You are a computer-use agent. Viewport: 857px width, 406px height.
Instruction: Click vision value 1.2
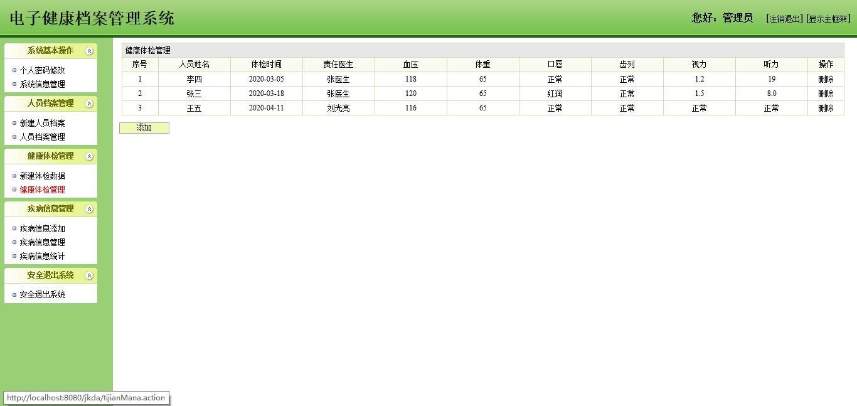[x=700, y=79]
